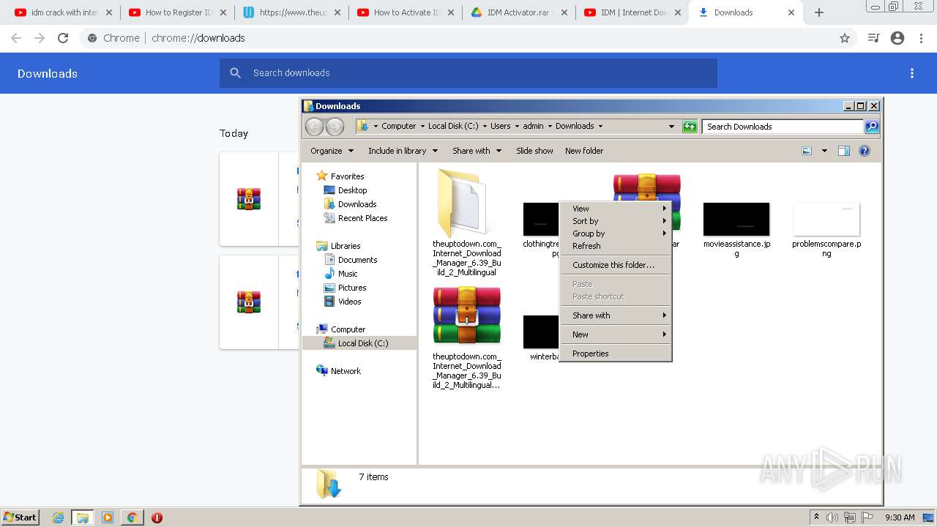Click the Users breadcrumb in address bar
The width and height of the screenshot is (937, 527).
click(x=501, y=126)
